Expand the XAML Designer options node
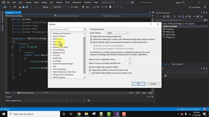This screenshot has width=209, height=117. 51,77
